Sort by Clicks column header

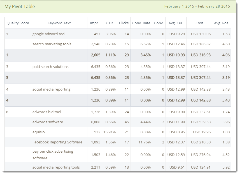point(124,23)
